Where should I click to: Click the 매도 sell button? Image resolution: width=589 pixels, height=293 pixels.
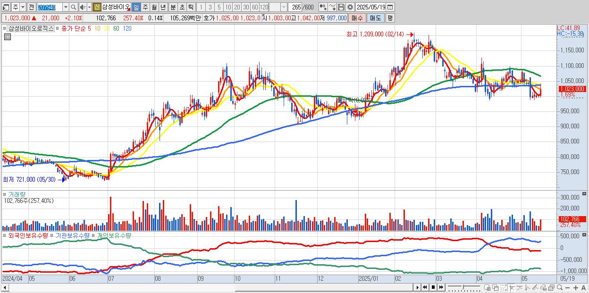[x=375, y=18]
